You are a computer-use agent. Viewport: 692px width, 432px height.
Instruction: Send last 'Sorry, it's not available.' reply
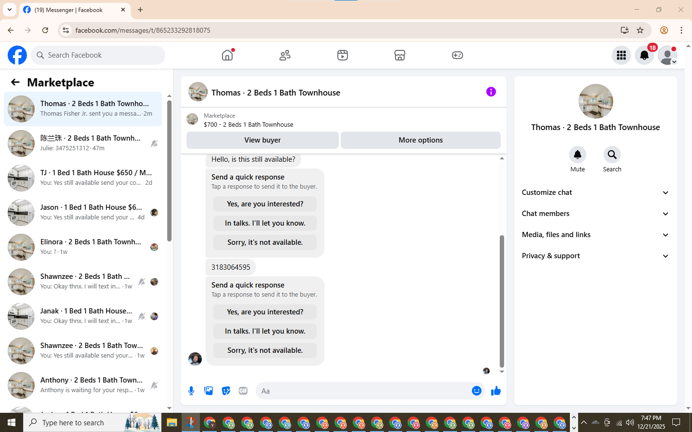click(265, 350)
